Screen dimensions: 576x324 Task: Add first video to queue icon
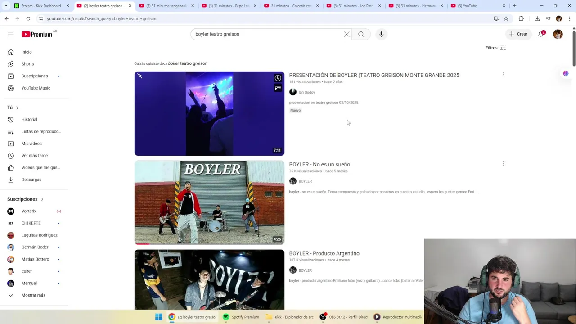pyautogui.click(x=278, y=88)
